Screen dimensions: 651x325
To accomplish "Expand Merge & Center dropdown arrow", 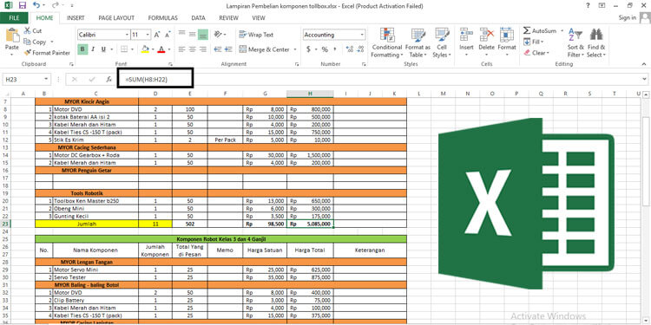I will [x=295, y=49].
